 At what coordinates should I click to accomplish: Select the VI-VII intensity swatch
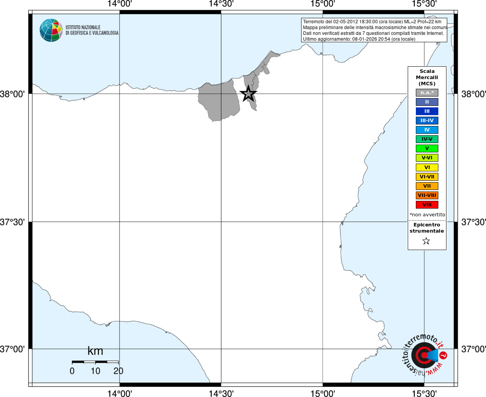pyautogui.click(x=427, y=177)
